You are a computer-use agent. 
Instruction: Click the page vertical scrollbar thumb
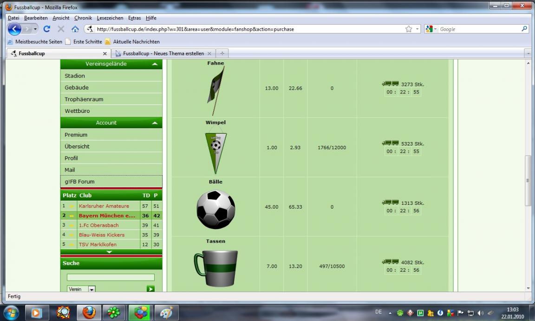click(528, 180)
